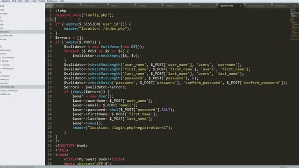Open index.php in the sidebar folder tree
This screenshot has height=168, width=299.
[4, 79]
